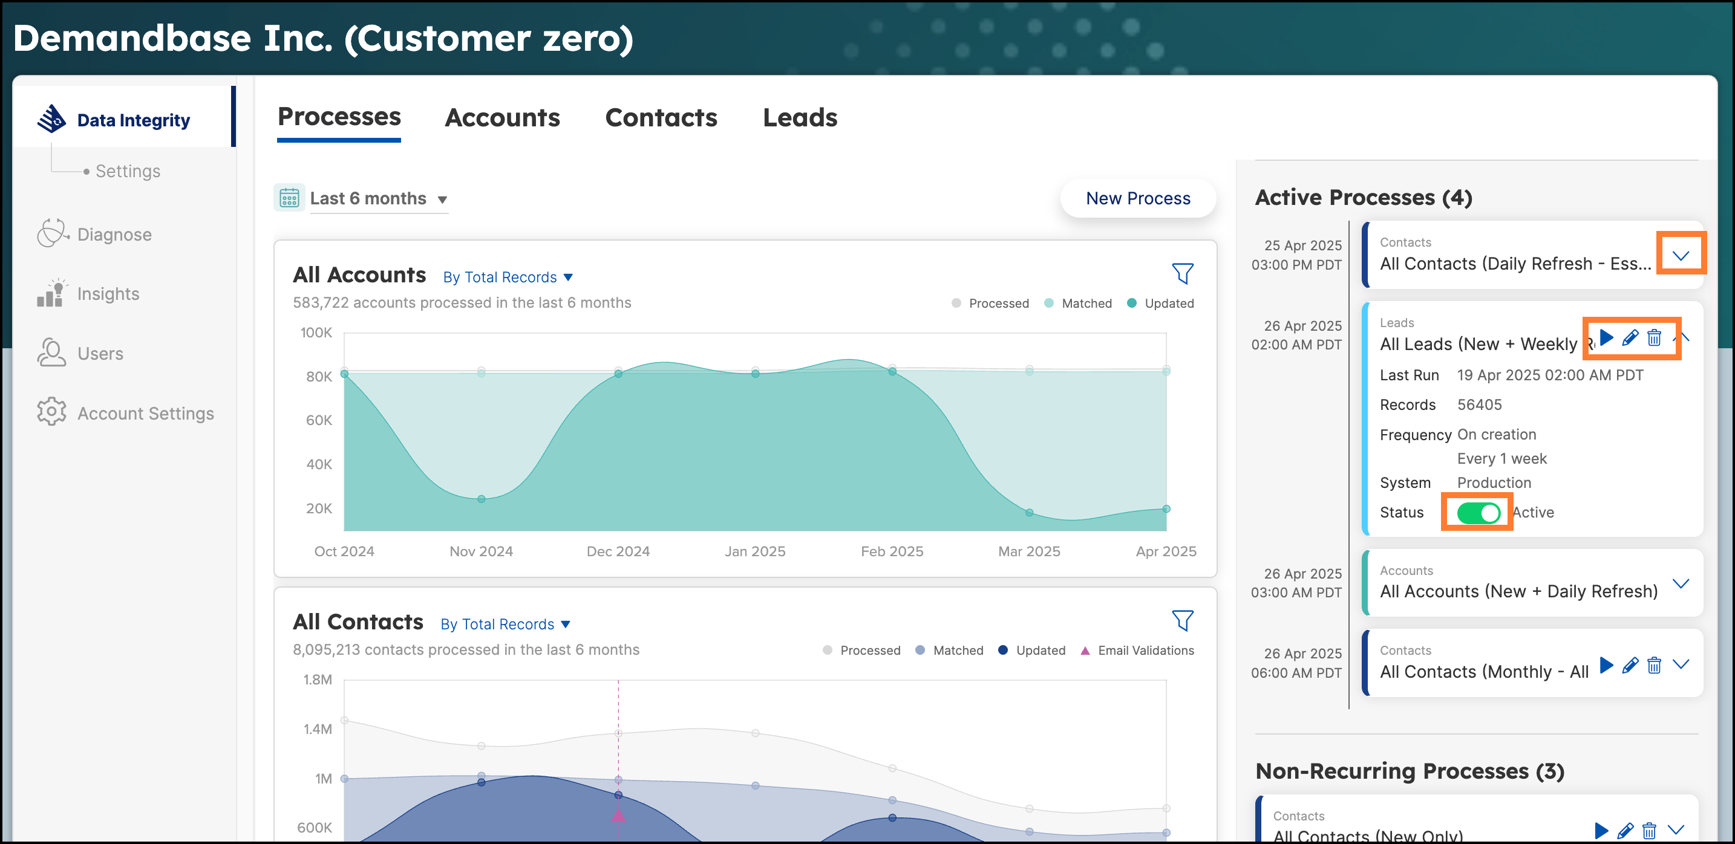The image size is (1735, 844).
Task: Switch to the Contacts tab
Action: 661,117
